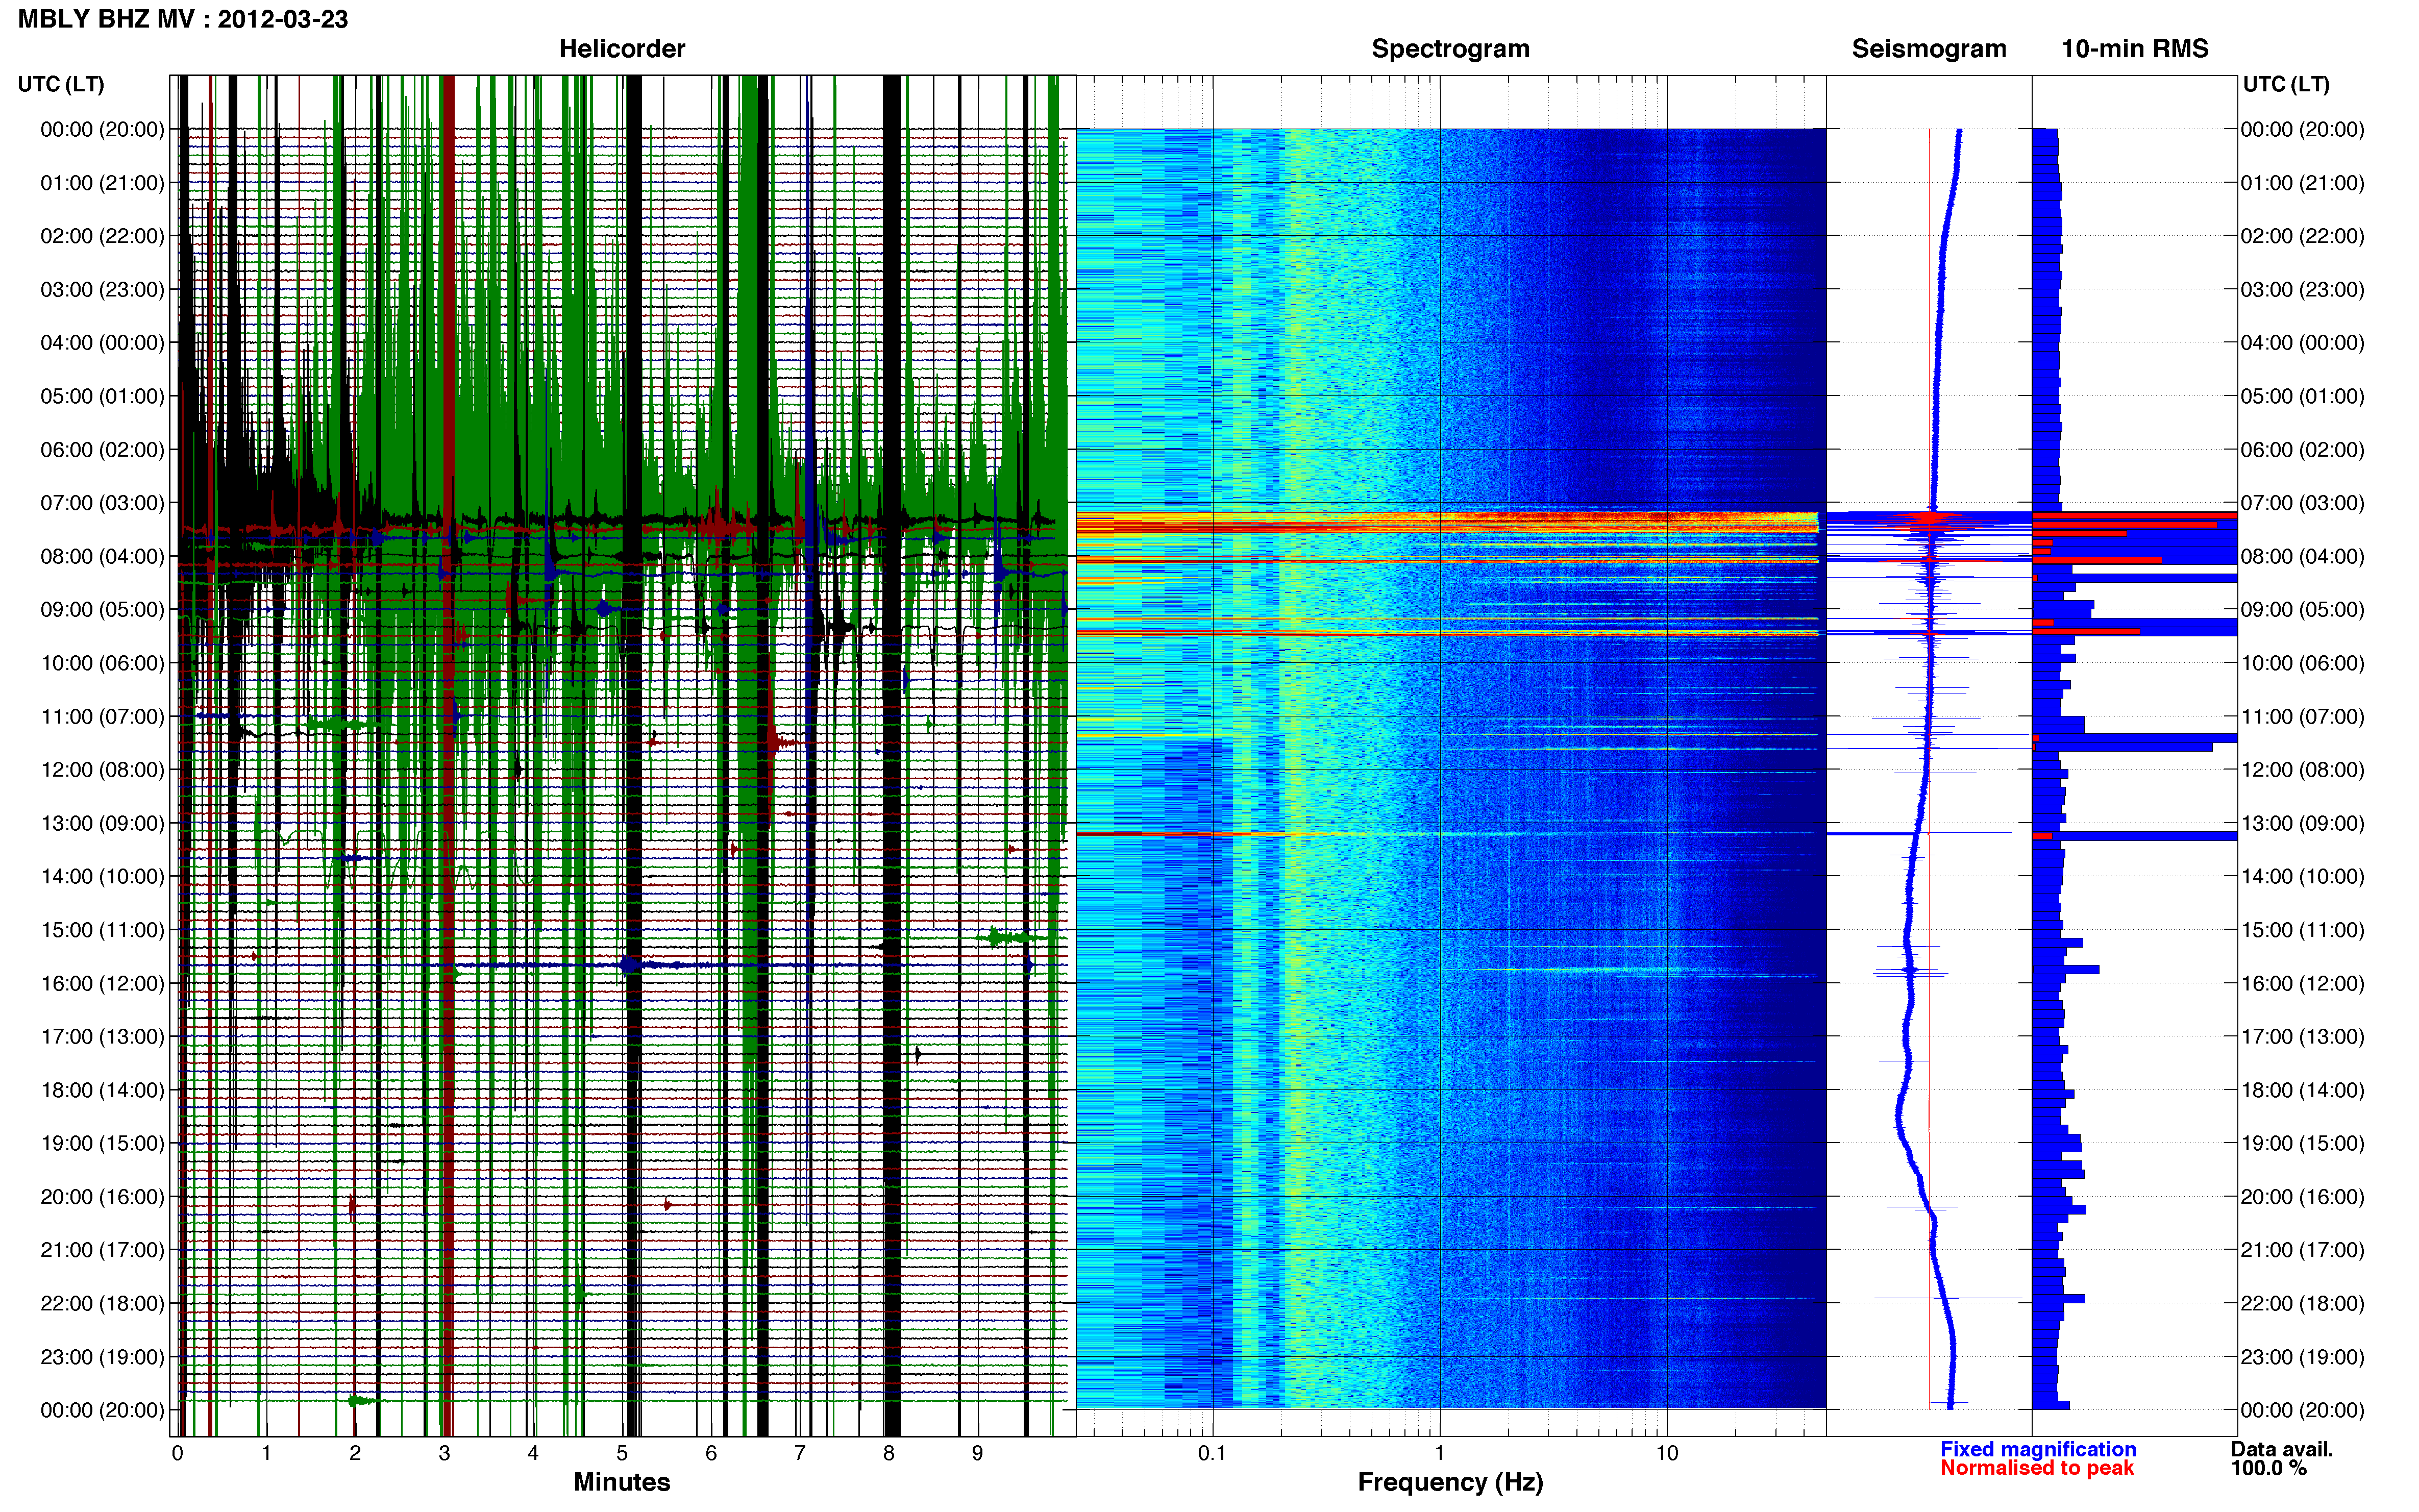2419x1512 pixels.
Task: Click right-axis time label 14:00 (10:00)
Action: click(x=2302, y=877)
